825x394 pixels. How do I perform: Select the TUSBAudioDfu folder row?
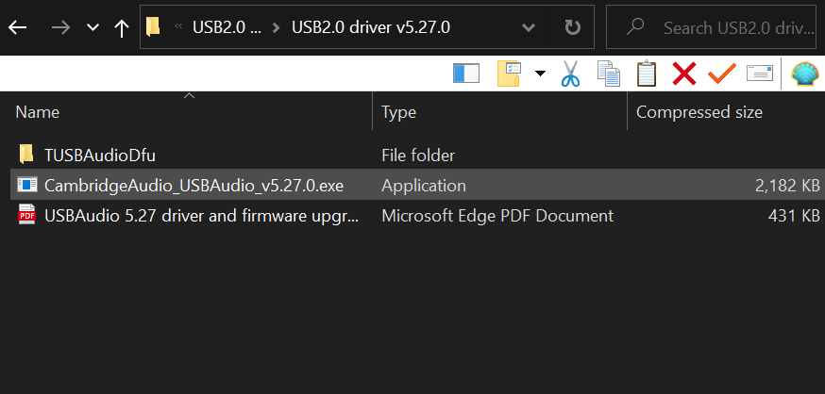(416, 155)
